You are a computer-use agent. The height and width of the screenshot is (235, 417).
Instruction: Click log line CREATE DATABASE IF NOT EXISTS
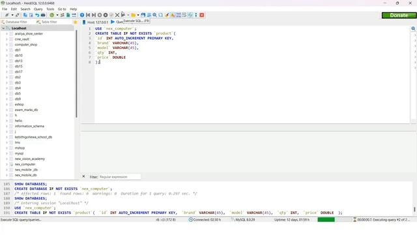[x=63, y=189]
